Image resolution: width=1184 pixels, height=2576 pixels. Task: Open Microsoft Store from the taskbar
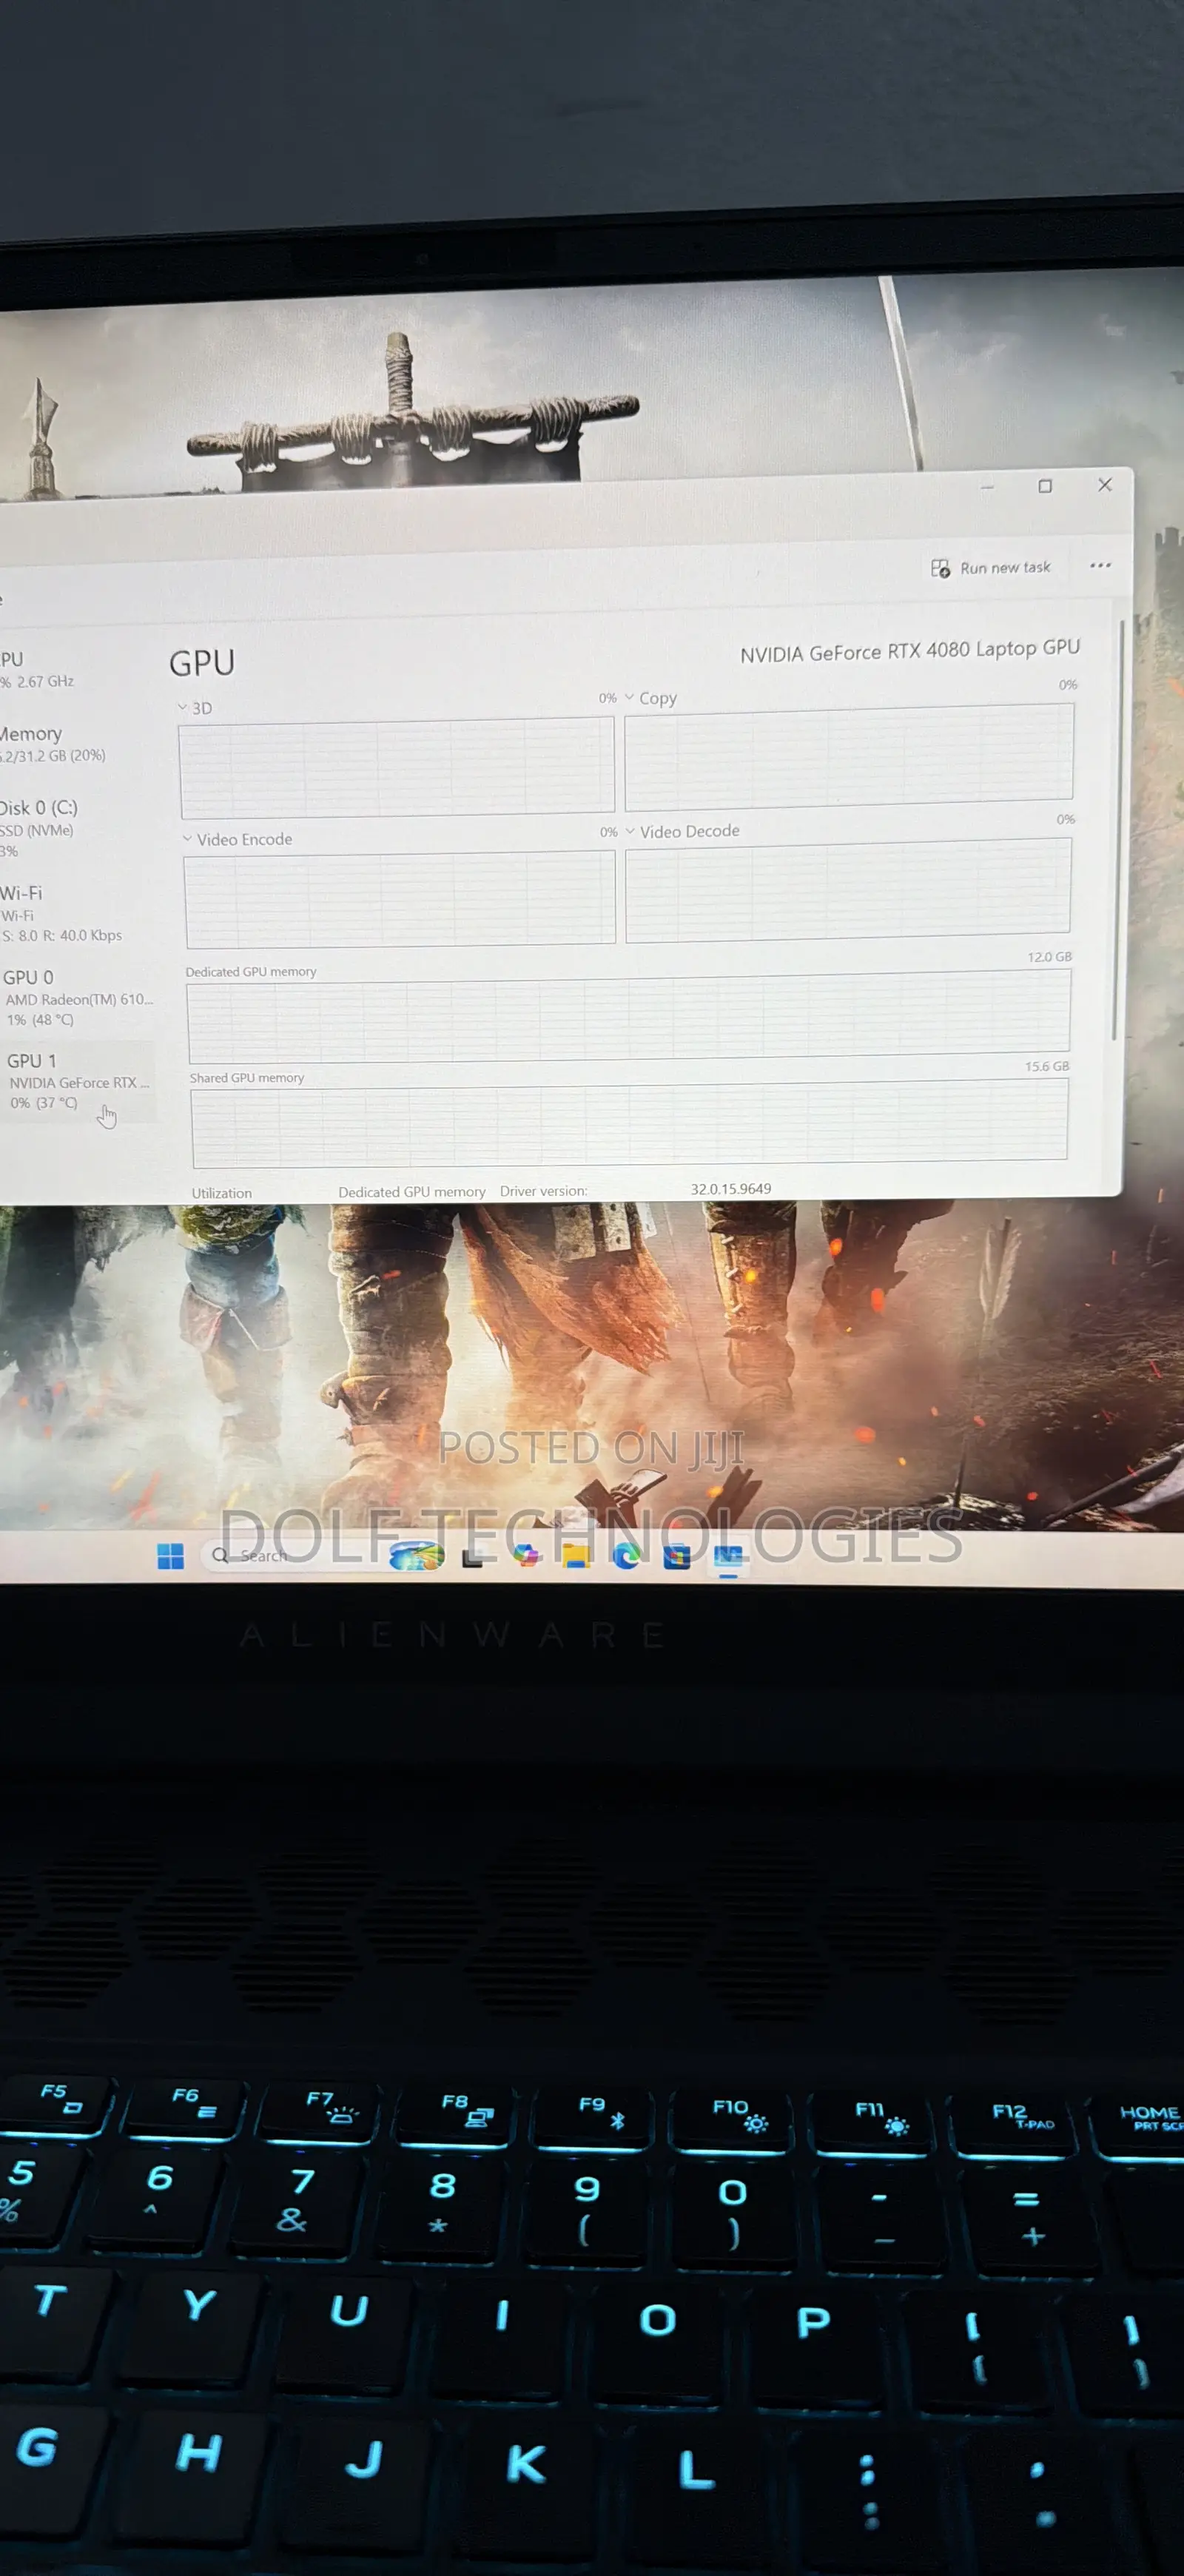(x=677, y=1556)
